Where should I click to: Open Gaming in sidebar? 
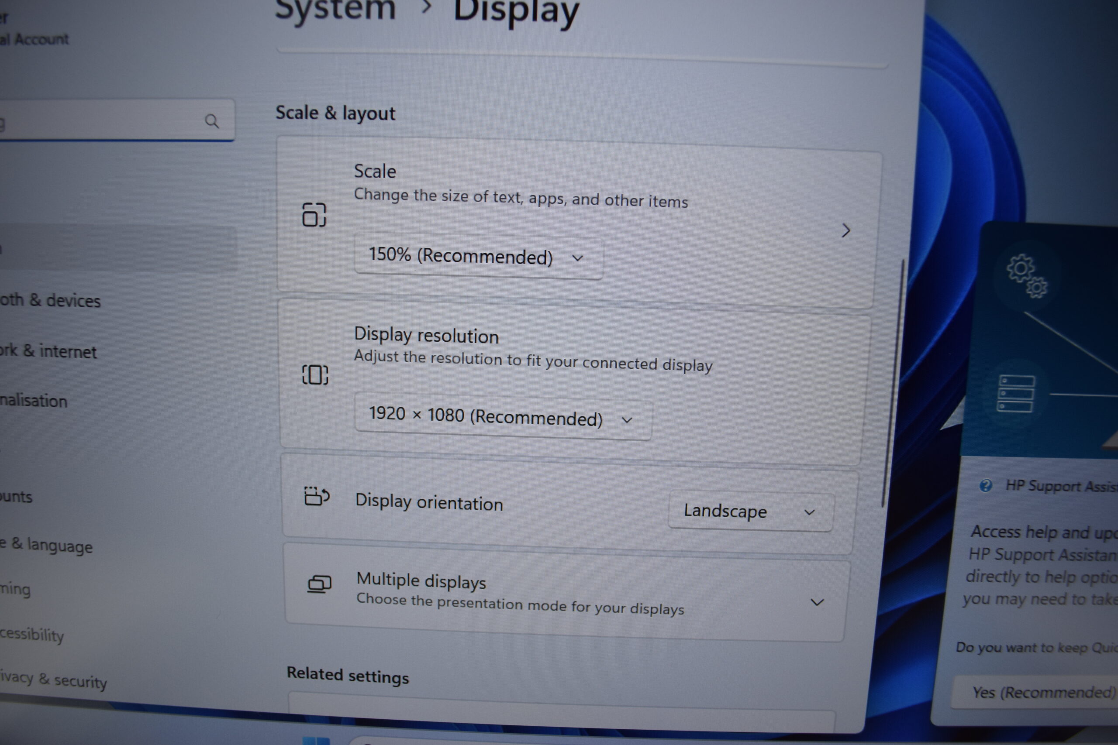[15, 589]
